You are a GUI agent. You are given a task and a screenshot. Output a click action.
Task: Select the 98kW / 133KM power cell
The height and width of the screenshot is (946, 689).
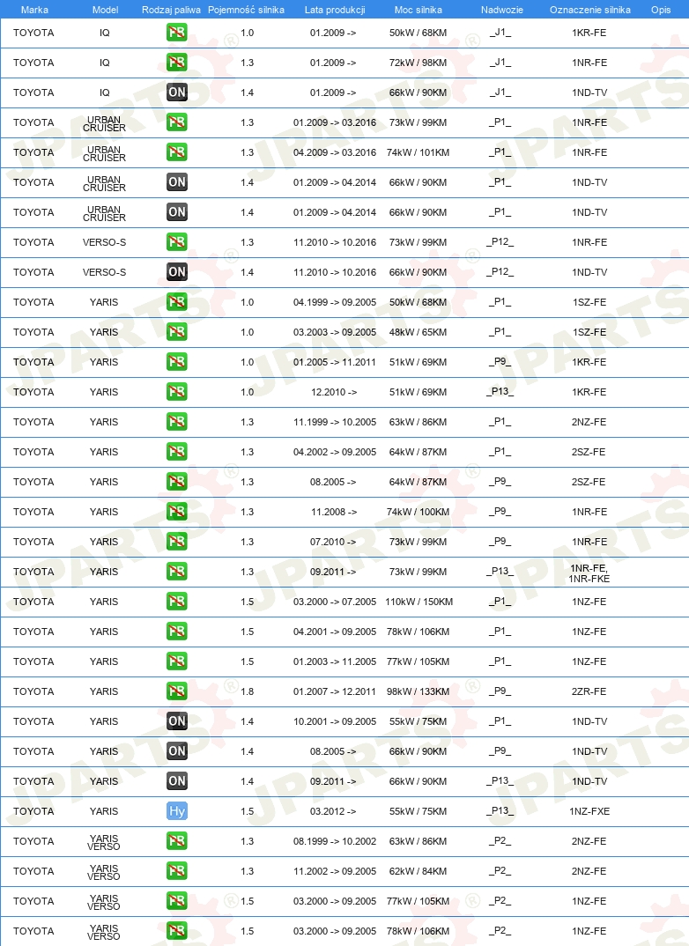tap(419, 691)
